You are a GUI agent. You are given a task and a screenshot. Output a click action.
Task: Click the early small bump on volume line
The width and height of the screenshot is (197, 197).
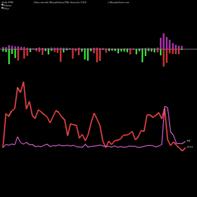(x=18, y=137)
